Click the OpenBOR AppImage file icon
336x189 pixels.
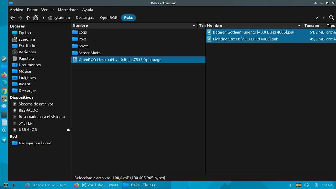pyautogui.click(x=75, y=60)
